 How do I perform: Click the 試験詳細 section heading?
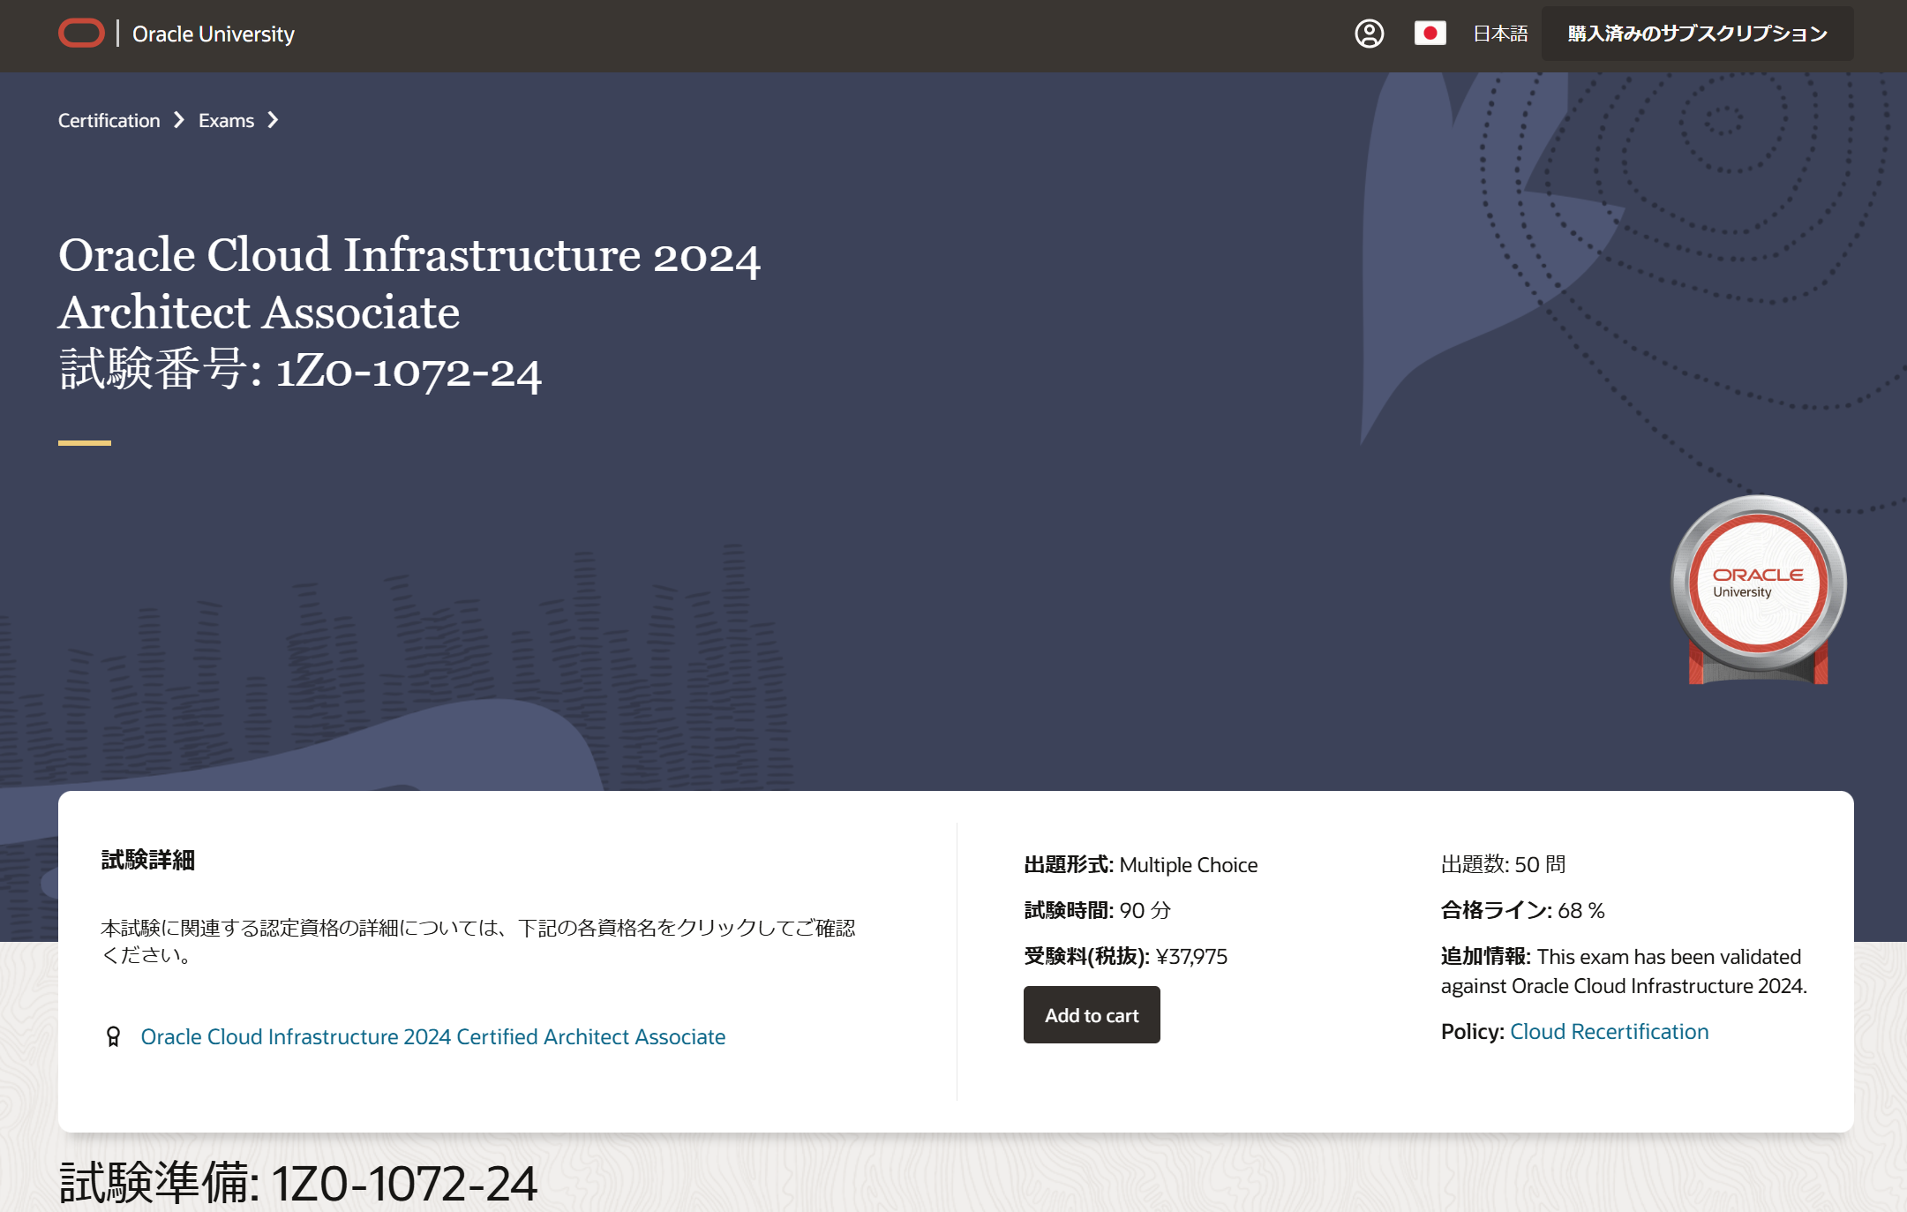148,860
